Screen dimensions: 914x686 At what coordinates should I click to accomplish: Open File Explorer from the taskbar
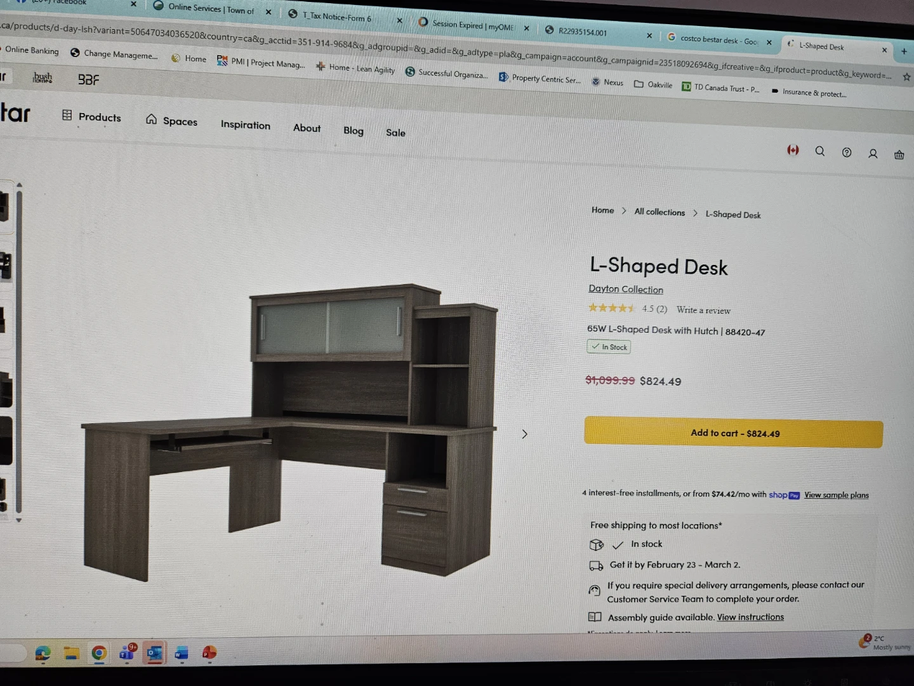pos(71,653)
